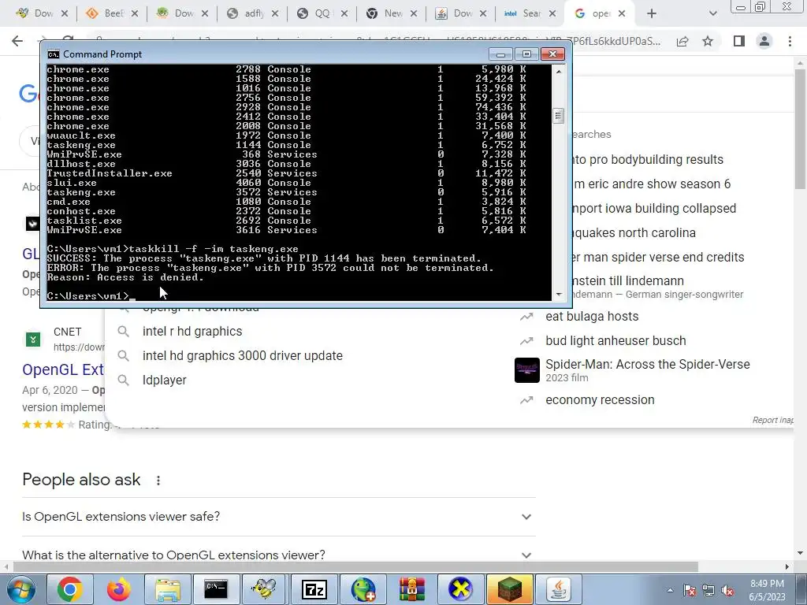The height and width of the screenshot is (605, 807).
Task: Click search icon beside ldplayer
Action: 123,380
